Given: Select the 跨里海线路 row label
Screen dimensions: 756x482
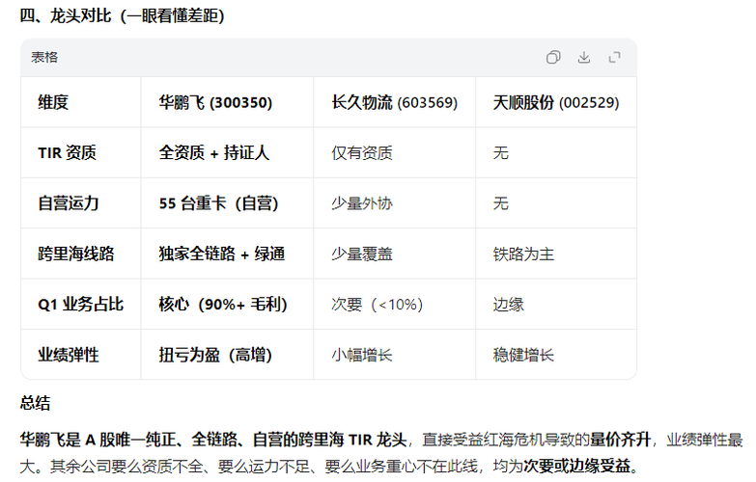Looking at the screenshot, I should tap(76, 254).
